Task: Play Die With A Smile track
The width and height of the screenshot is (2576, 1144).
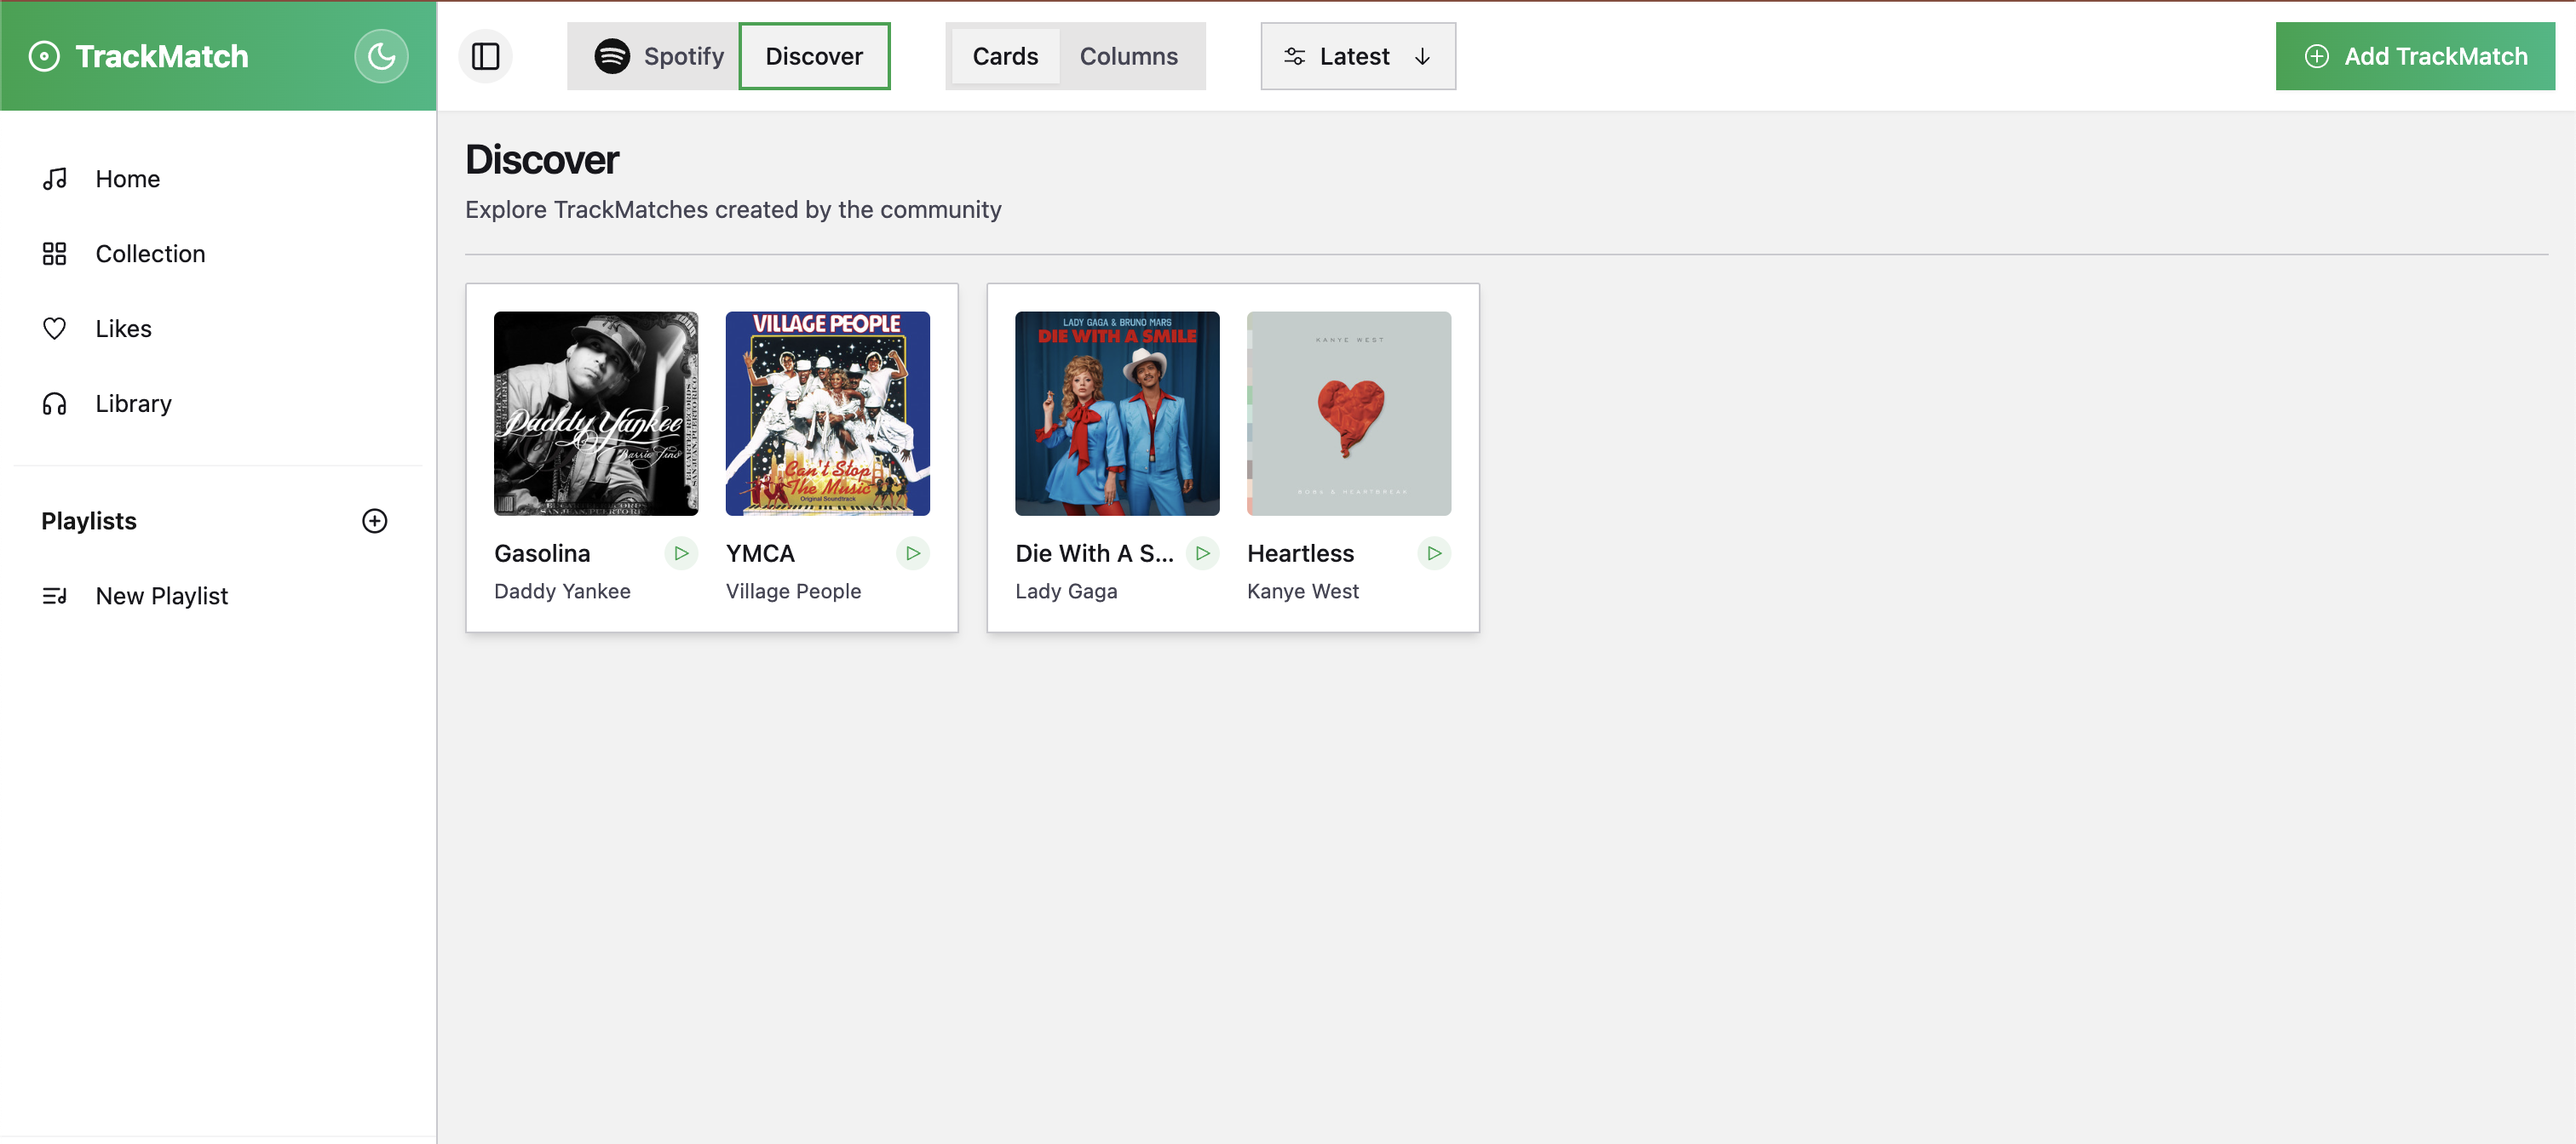Action: pyautogui.click(x=1203, y=553)
